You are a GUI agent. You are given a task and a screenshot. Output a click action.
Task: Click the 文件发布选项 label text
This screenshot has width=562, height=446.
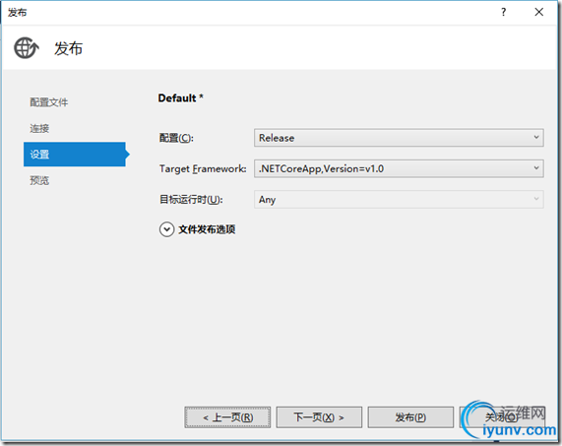pos(207,229)
